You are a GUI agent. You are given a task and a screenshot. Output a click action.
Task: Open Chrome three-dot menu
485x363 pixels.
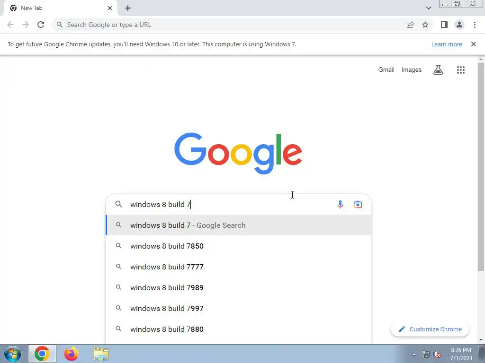click(x=475, y=25)
